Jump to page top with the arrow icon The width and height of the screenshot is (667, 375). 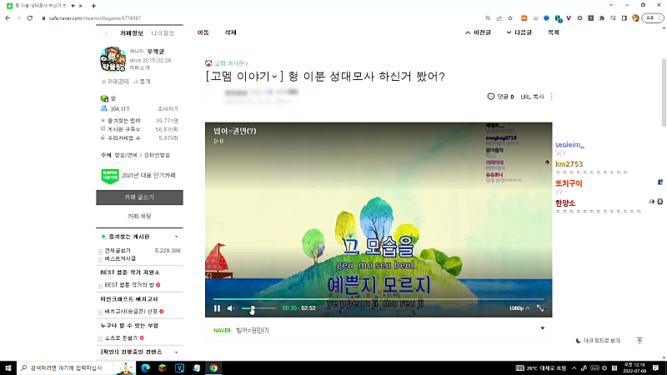[x=639, y=341]
